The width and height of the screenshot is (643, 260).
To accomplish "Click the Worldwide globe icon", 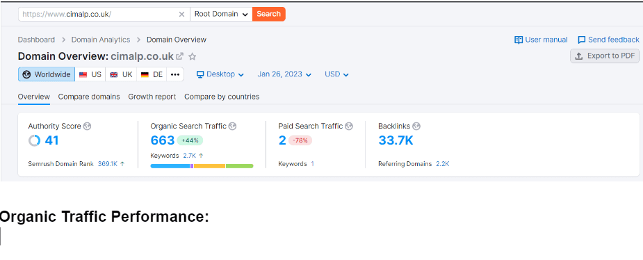I will point(26,74).
